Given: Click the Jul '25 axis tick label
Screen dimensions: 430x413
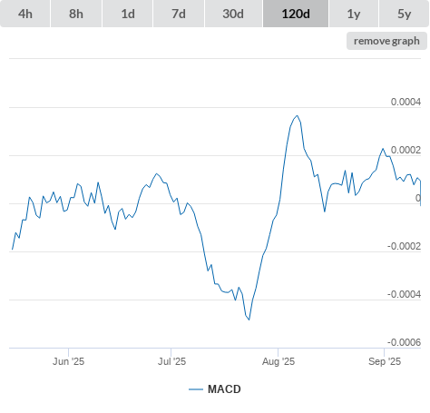Looking at the screenshot, I should point(171,361).
